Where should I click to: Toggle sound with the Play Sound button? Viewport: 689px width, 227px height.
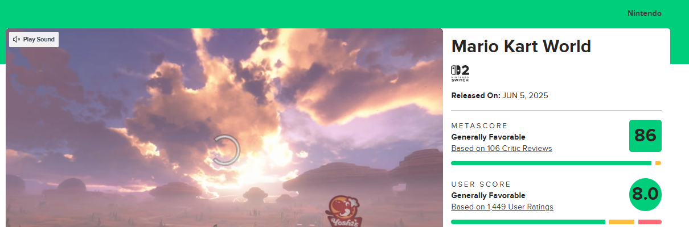(x=34, y=39)
